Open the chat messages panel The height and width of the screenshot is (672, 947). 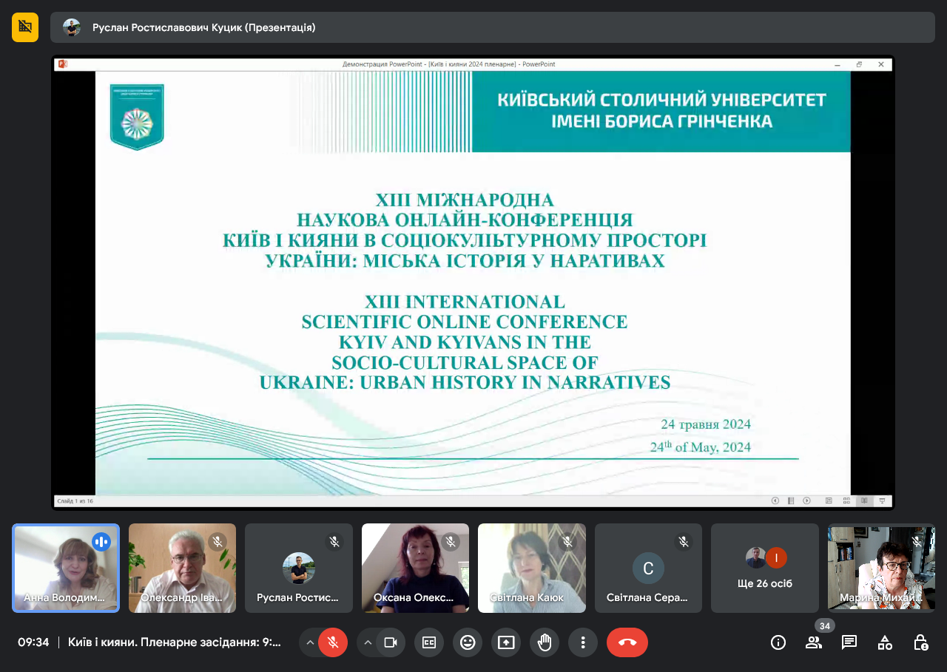click(849, 642)
